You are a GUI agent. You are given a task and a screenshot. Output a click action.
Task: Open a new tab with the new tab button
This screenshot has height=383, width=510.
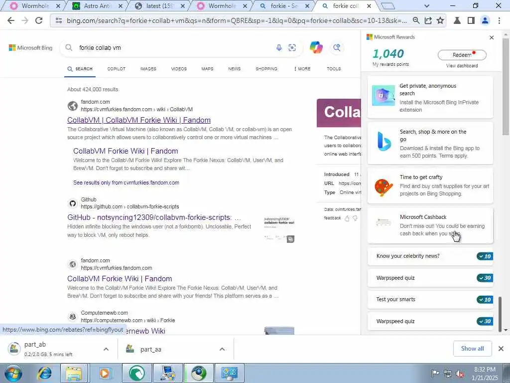pyautogui.click(x=387, y=6)
